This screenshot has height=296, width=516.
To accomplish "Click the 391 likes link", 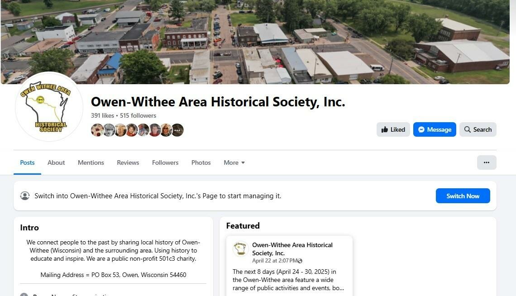I will 102,115.
